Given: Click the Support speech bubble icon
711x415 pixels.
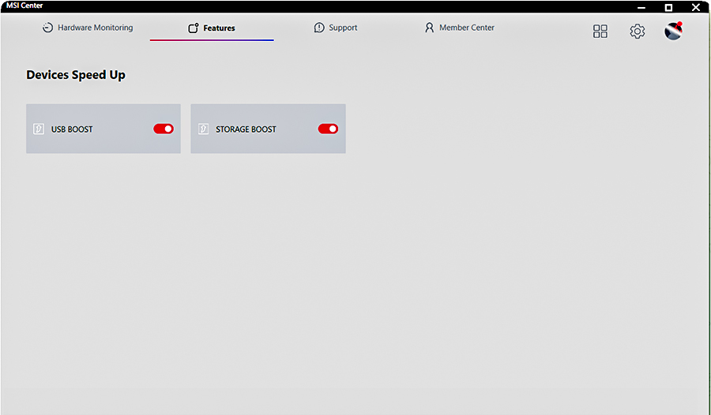Looking at the screenshot, I should coord(319,28).
